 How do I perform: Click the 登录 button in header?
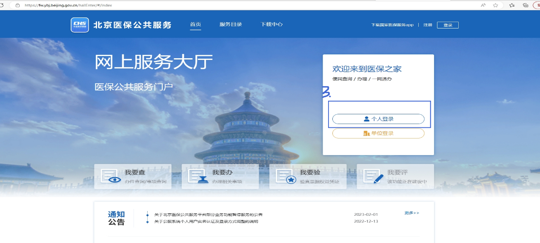[448, 25]
